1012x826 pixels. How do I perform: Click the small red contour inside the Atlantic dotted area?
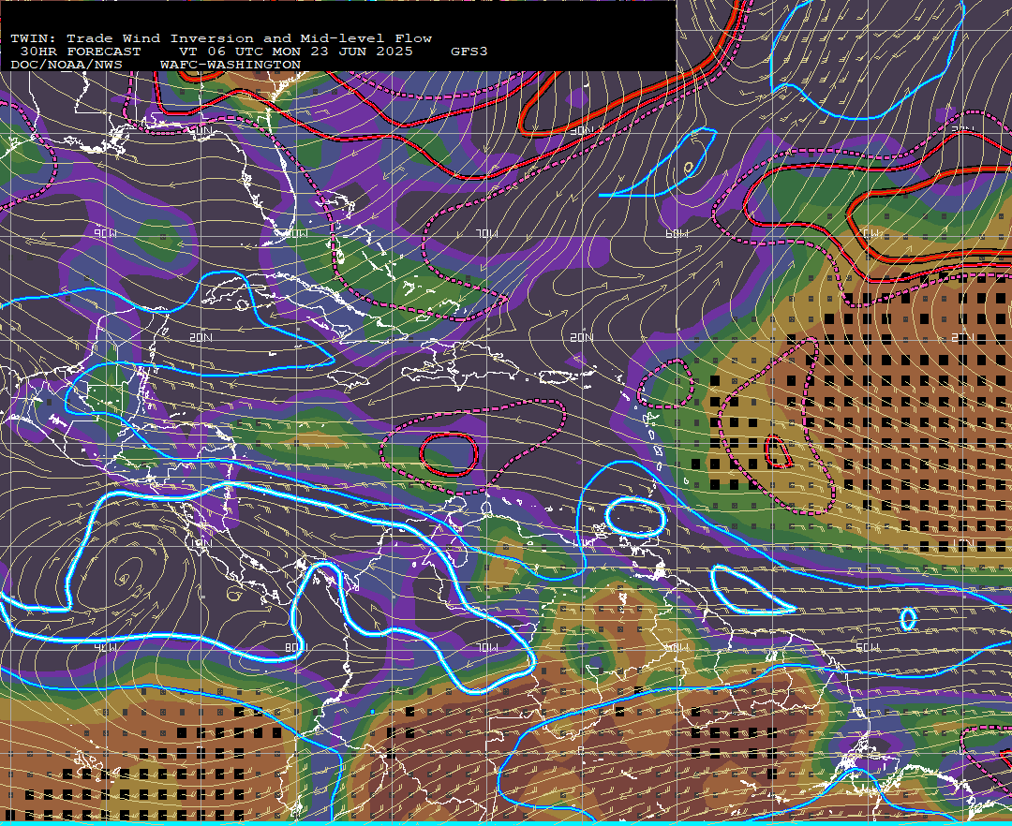pyautogui.click(x=778, y=452)
